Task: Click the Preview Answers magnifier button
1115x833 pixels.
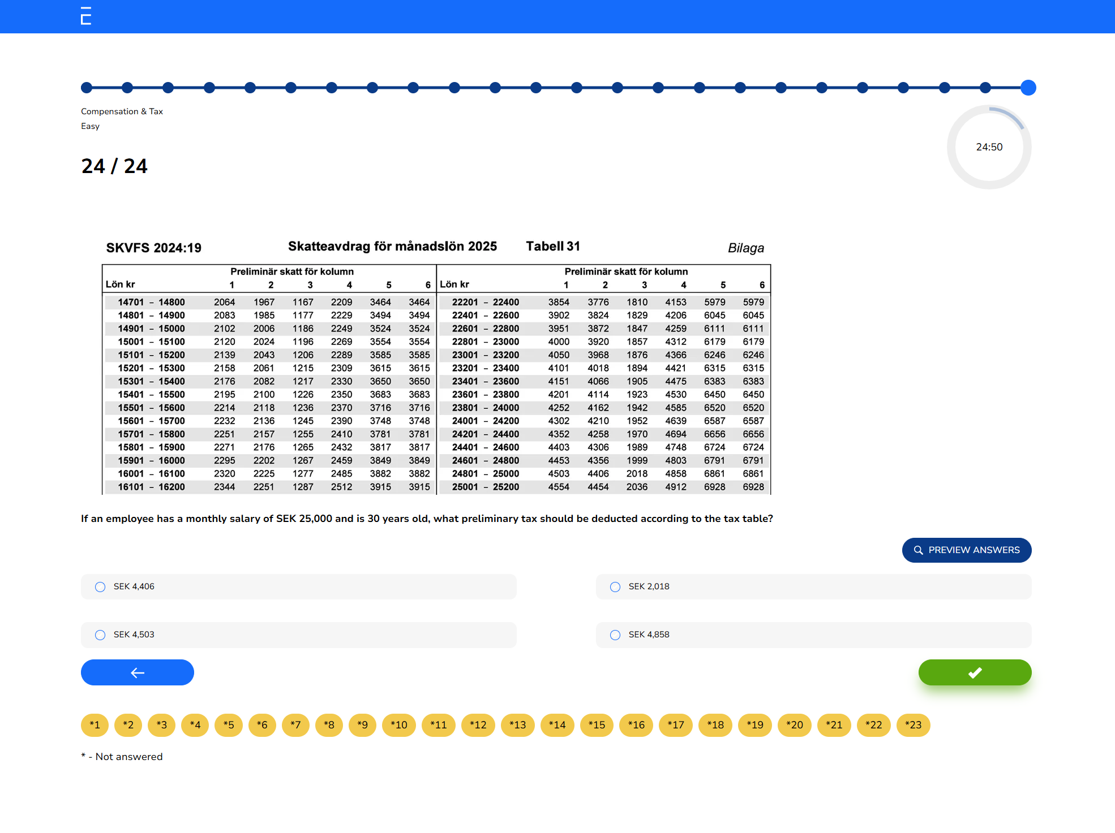Action: (x=966, y=550)
